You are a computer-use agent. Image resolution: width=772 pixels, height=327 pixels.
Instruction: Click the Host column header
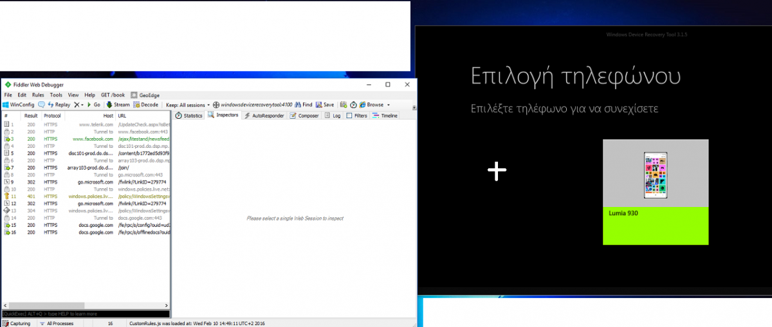point(89,116)
